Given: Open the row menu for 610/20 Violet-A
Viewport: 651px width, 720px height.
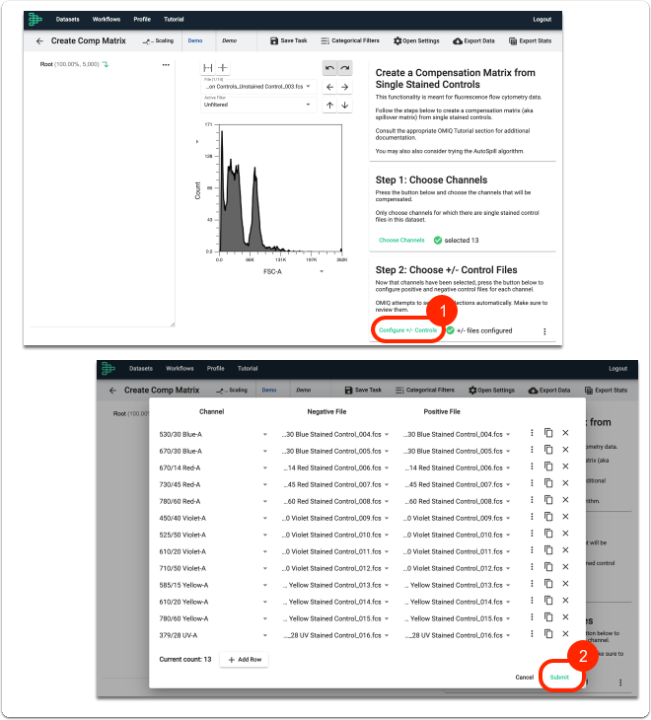Looking at the screenshot, I should [532, 549].
